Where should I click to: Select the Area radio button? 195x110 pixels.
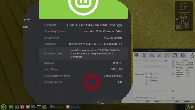click(x=135, y=67)
